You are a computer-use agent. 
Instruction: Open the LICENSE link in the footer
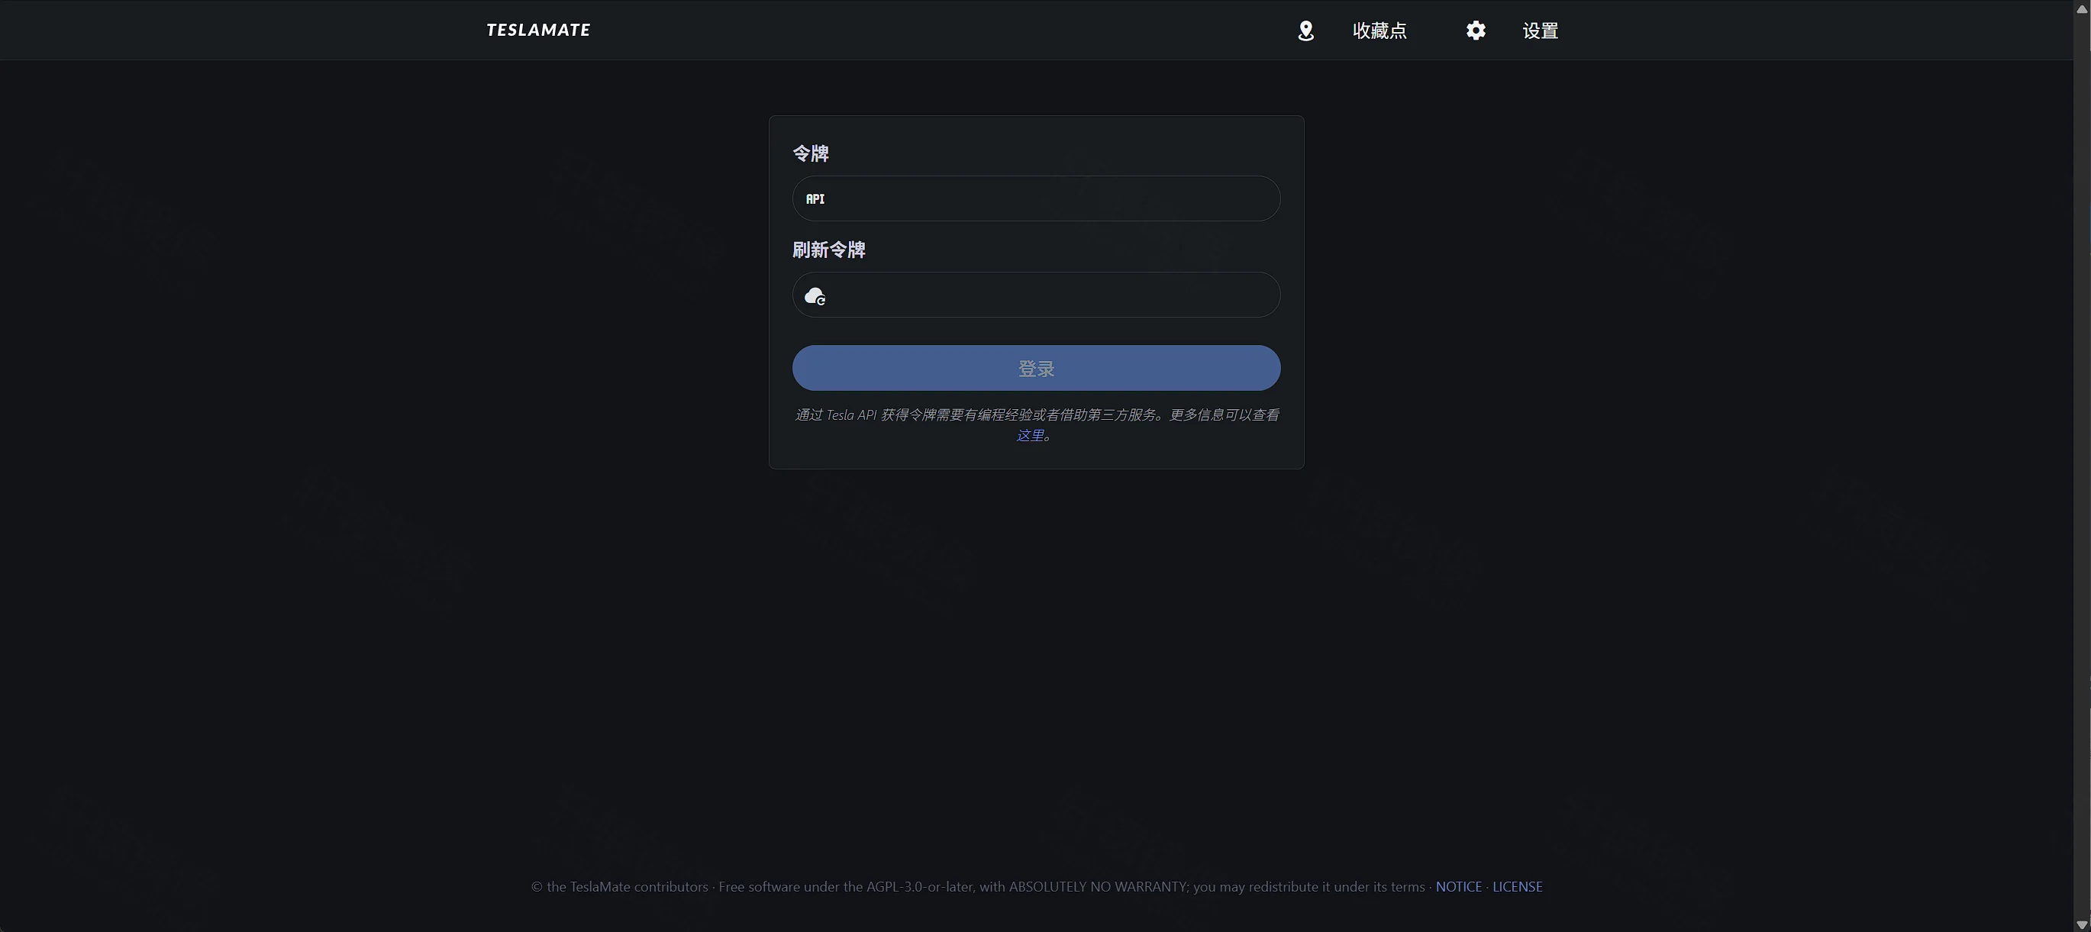coord(1517,886)
